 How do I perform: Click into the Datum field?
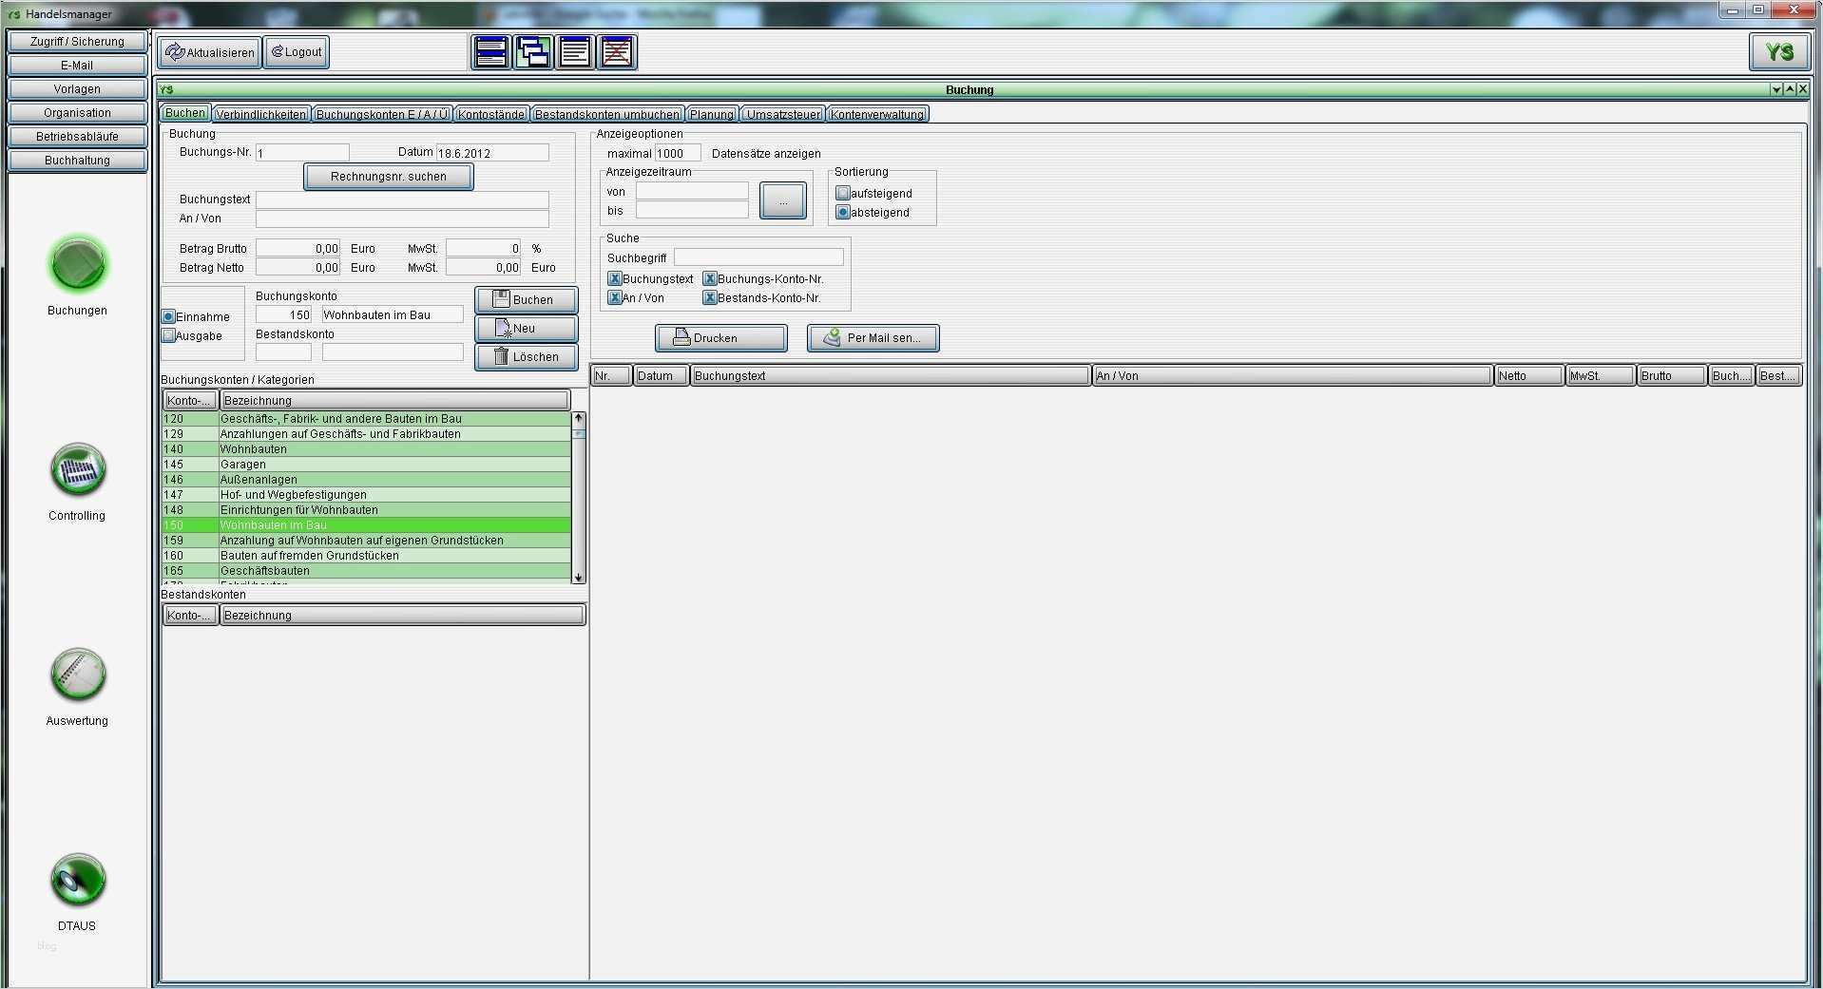tap(492, 153)
